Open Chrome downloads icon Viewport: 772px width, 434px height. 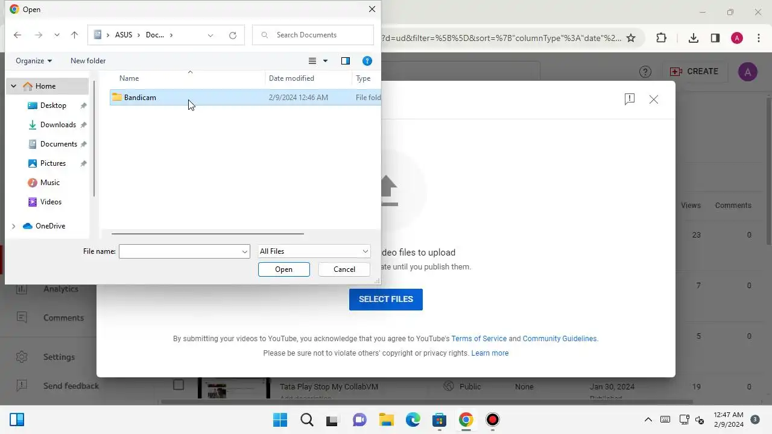pyautogui.click(x=694, y=38)
